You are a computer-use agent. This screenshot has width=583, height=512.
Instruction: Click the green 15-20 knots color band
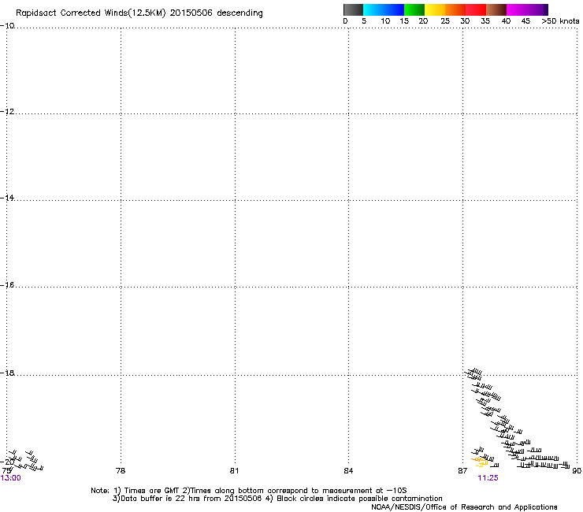click(x=414, y=9)
